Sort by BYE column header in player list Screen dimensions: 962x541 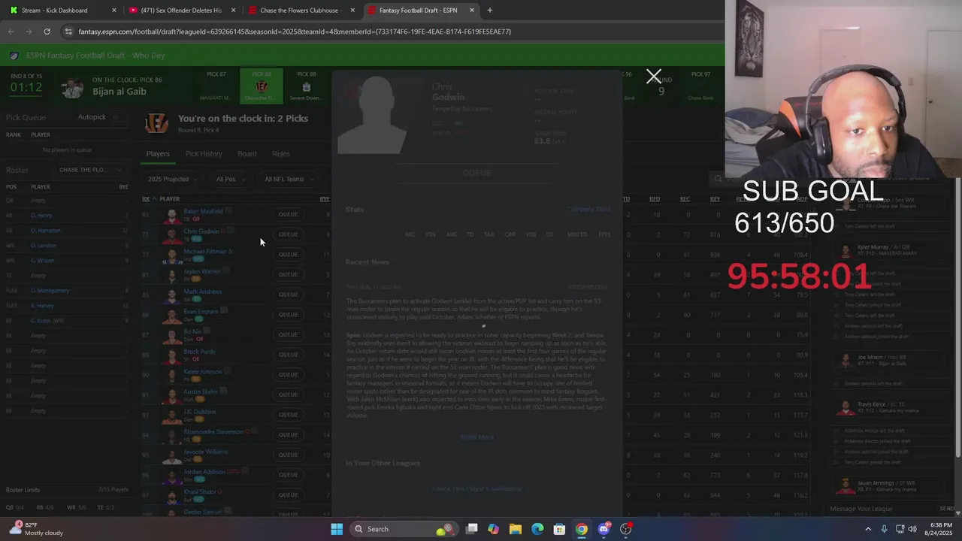coord(324,199)
